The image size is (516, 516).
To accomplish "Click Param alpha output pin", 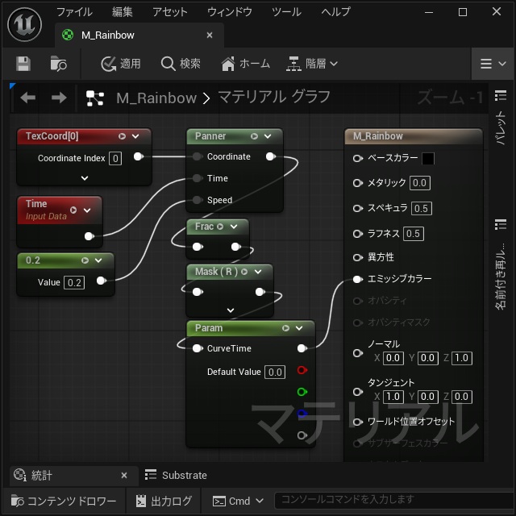I will click(302, 435).
